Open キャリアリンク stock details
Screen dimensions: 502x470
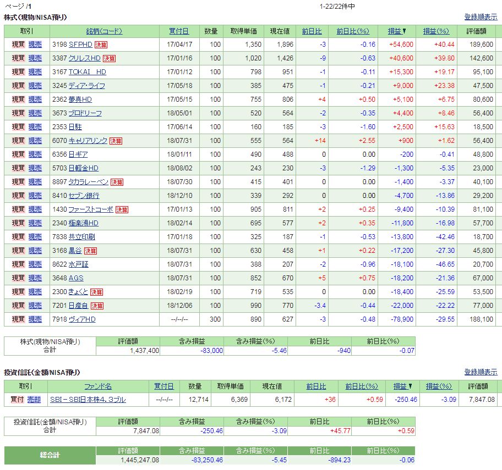coord(88,141)
